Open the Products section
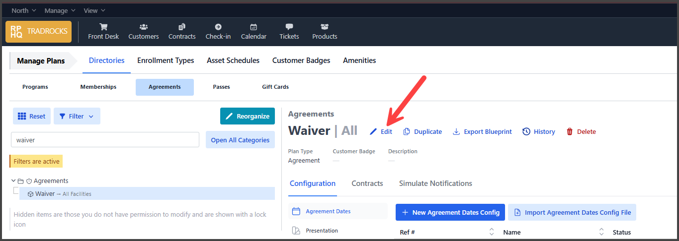This screenshot has width=679, height=241. coord(325,32)
